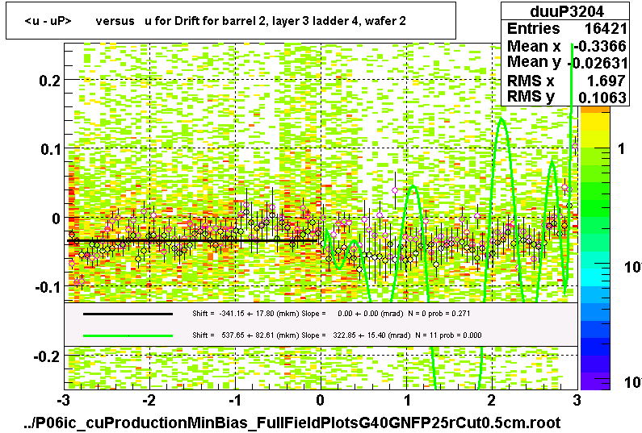Select the Shift 537.65 fit result text

tap(337, 335)
